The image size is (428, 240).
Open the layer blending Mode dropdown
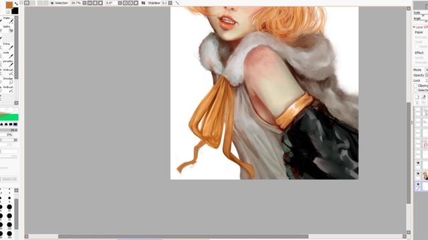(427, 70)
